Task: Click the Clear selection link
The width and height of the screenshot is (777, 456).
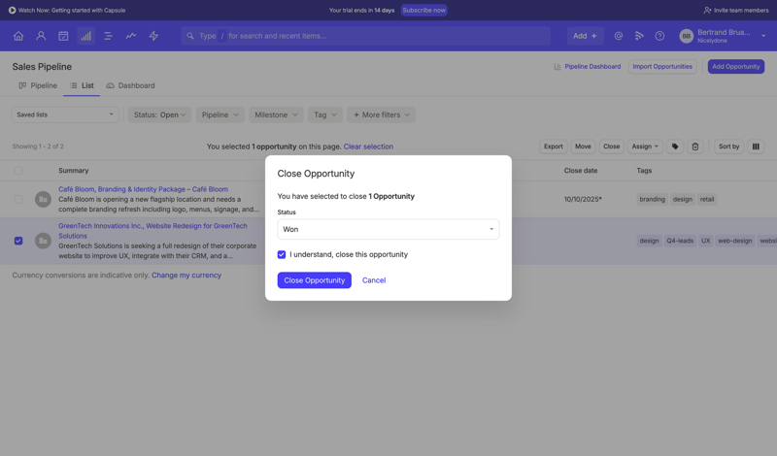Action: coord(368,147)
